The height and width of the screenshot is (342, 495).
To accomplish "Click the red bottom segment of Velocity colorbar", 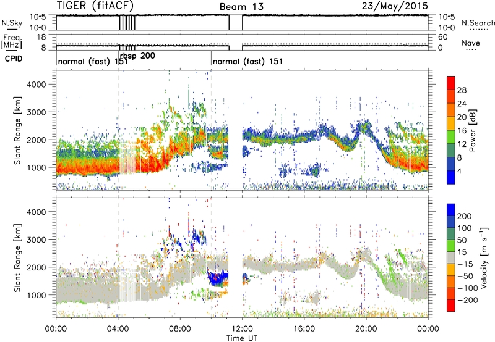I will pyautogui.click(x=451, y=306).
